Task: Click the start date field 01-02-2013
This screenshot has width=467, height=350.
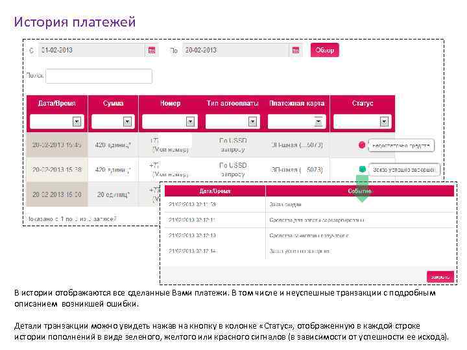Action: coord(91,51)
